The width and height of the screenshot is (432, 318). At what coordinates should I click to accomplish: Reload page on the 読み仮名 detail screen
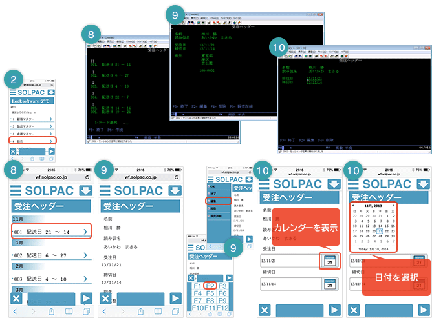[x=177, y=177]
